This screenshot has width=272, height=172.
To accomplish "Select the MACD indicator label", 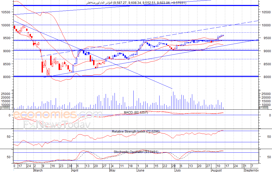I will (x=136, y=112).
